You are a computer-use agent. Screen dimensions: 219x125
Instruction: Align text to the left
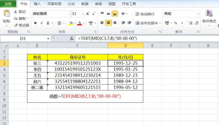click(102, 23)
